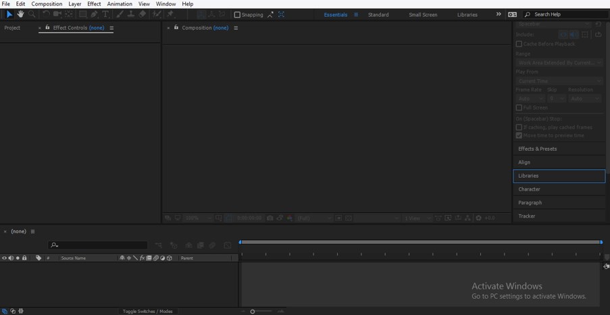Click the lock column icon
Screen dimensions: 610x315
[x=24, y=258]
